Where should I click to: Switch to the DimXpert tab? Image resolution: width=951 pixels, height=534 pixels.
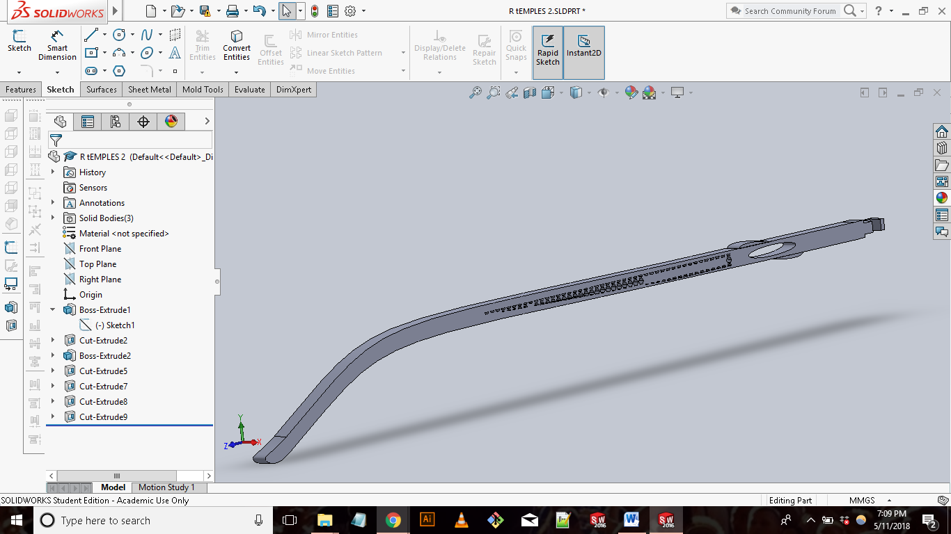[294, 90]
